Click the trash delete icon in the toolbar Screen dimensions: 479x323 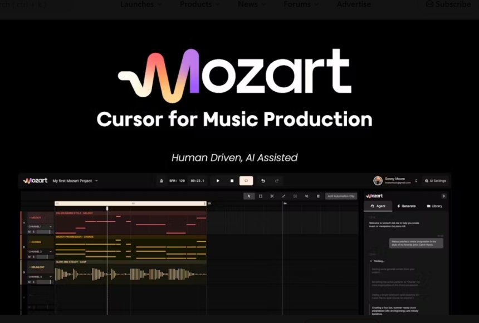pyautogui.click(x=318, y=196)
